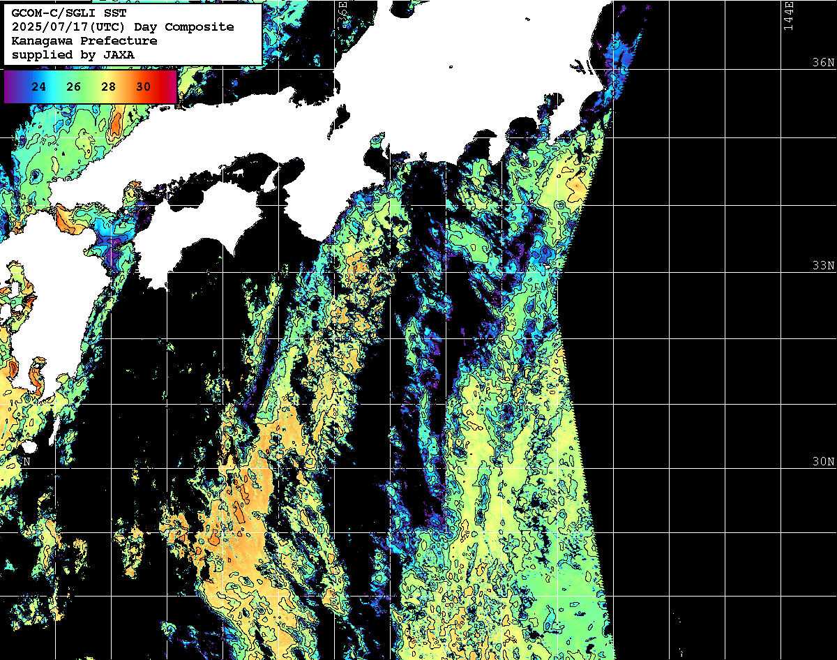This screenshot has height=660, width=837.
Task: Click the 30 value on the color scale
Action: [144, 87]
